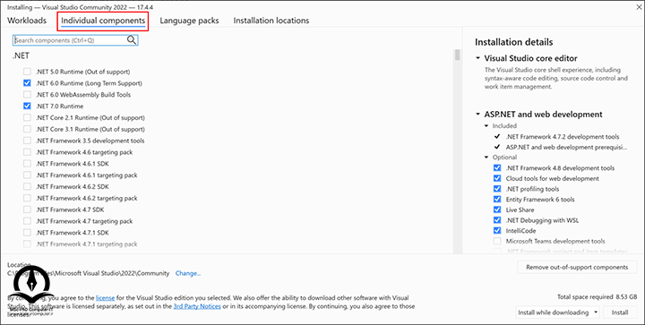The width and height of the screenshot is (645, 325).
Task: Uncheck .NET Framework 4.8 development tools
Action: pos(497,168)
